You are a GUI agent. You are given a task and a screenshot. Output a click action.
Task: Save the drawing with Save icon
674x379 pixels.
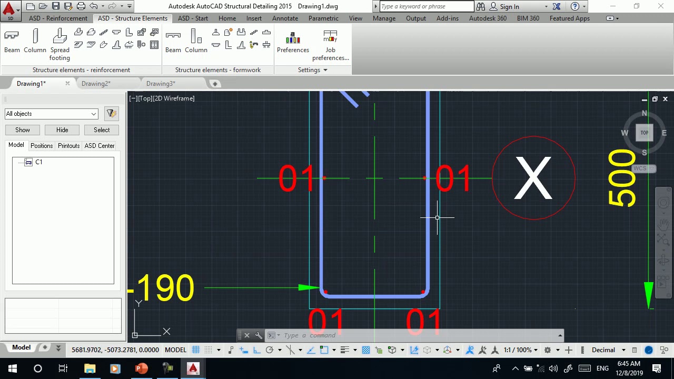(56, 6)
